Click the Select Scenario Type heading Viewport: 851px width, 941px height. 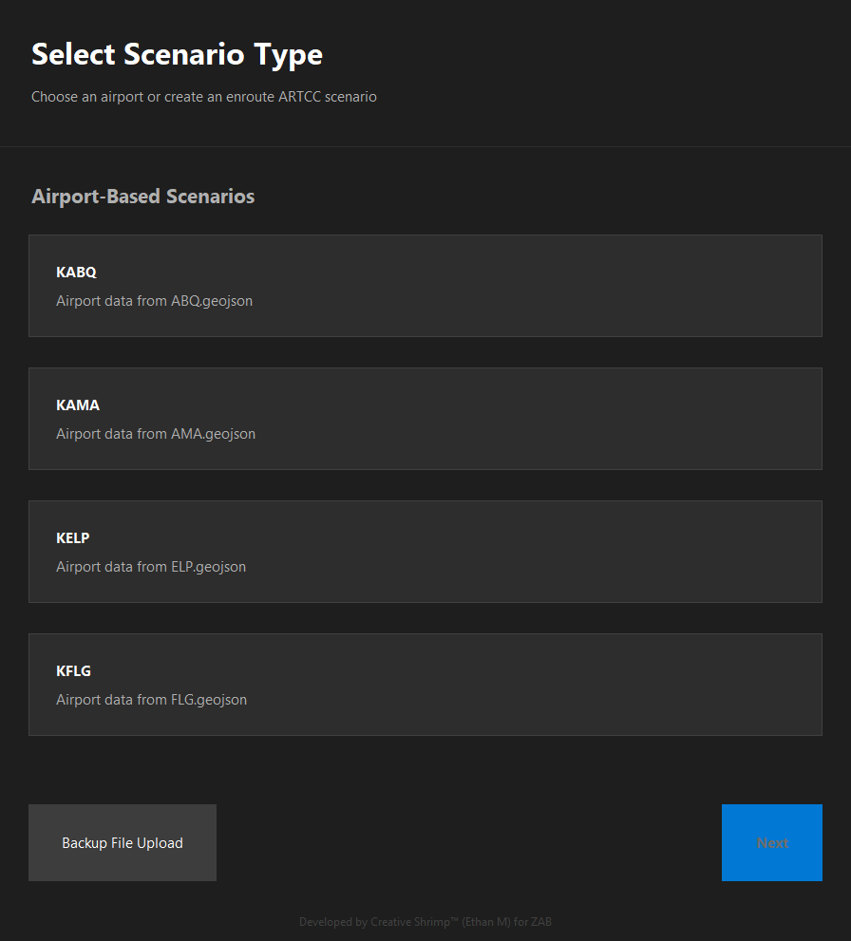[177, 54]
